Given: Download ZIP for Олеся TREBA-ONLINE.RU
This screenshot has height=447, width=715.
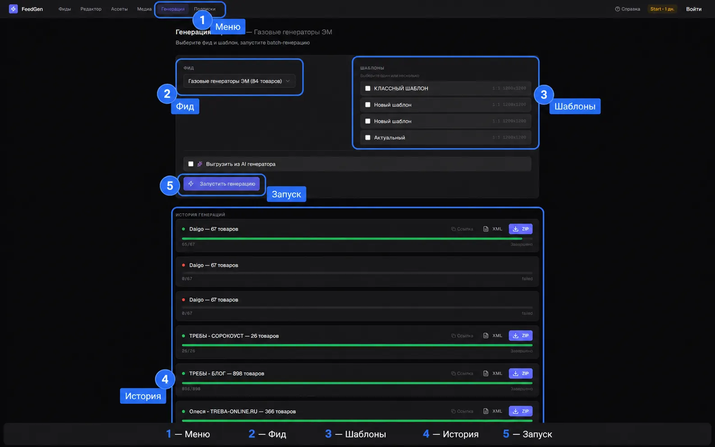Looking at the screenshot, I should tap(521, 411).
